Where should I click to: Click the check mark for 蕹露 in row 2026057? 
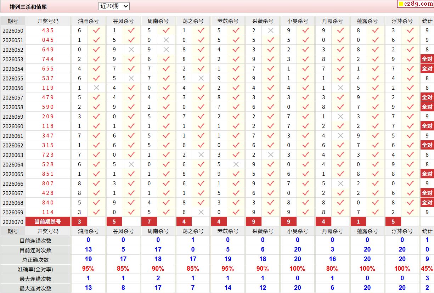tap(376, 97)
